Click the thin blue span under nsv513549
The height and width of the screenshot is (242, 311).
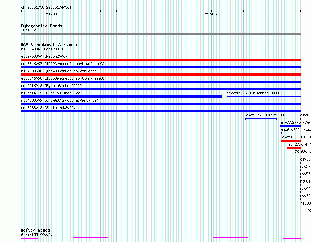[261, 119]
